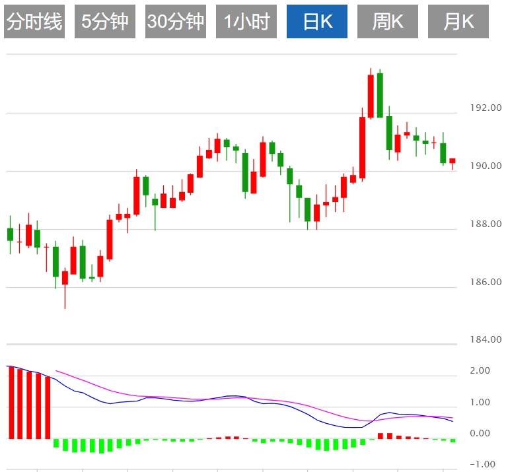Click the first green candlestick on the left
This screenshot has height=472, width=508.
click(11, 234)
